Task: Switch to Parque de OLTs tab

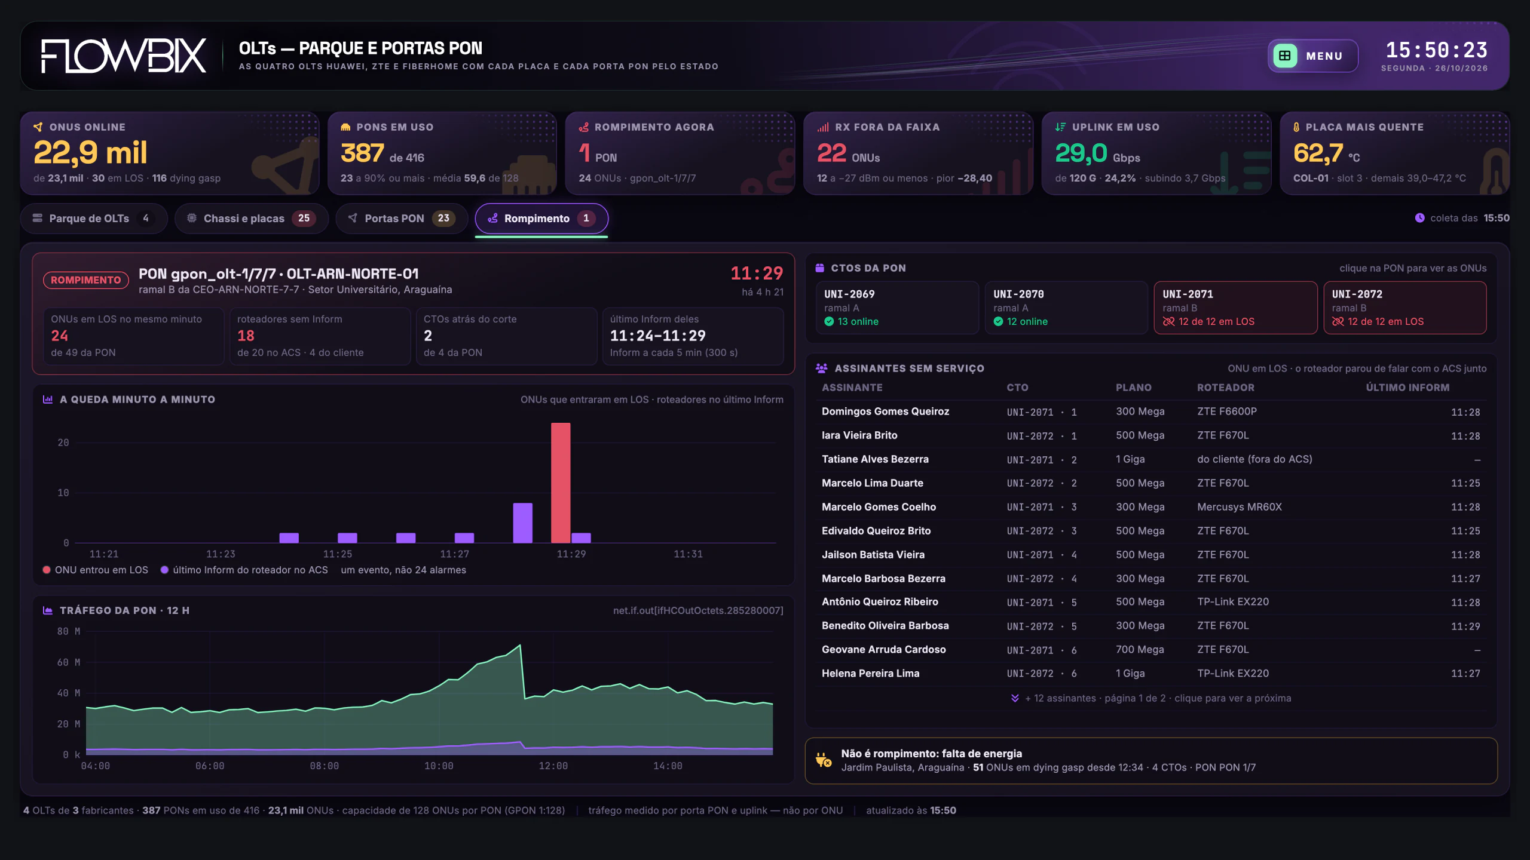Action: (x=94, y=219)
